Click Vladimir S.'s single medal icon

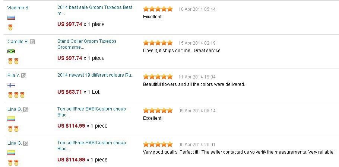(10, 27)
